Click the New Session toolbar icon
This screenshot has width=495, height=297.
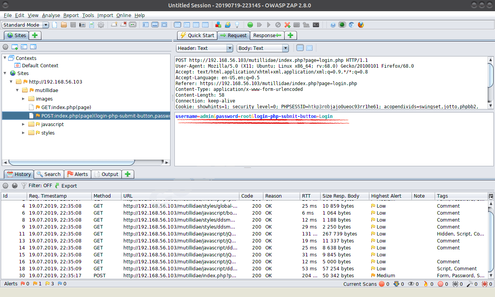coord(55,25)
